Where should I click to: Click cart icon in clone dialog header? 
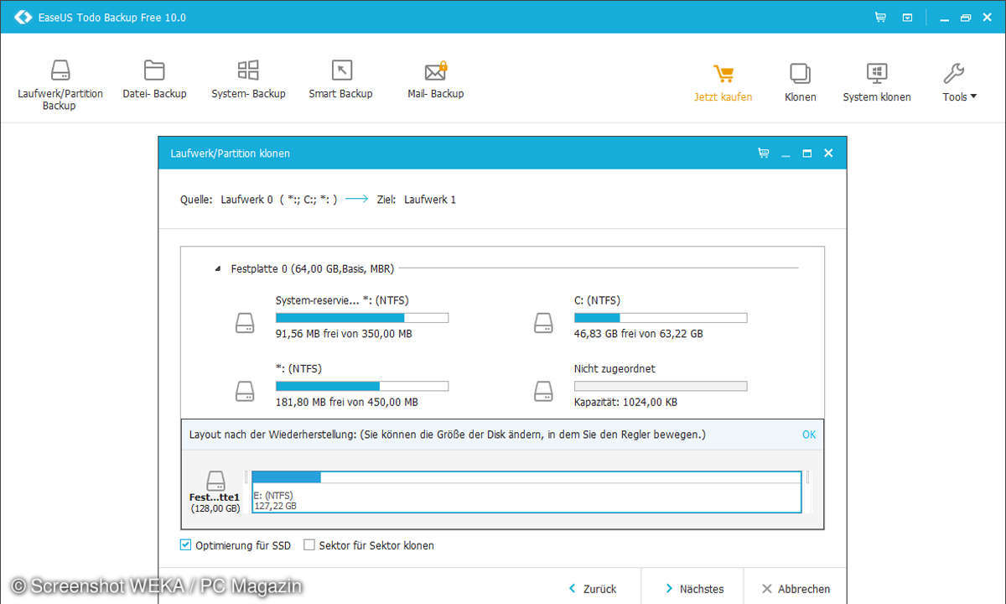[x=763, y=154]
